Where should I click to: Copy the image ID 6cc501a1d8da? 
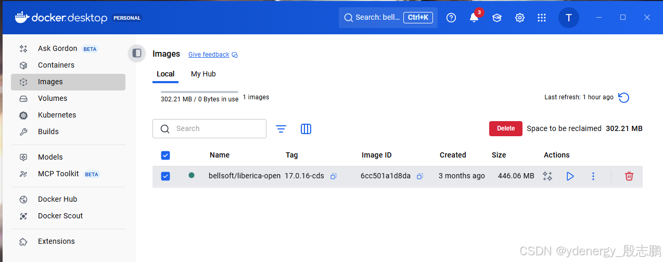coord(419,176)
